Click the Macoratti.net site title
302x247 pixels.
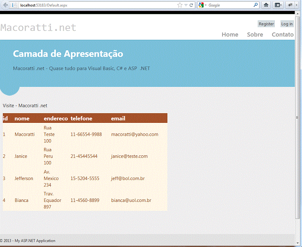coord(38,28)
